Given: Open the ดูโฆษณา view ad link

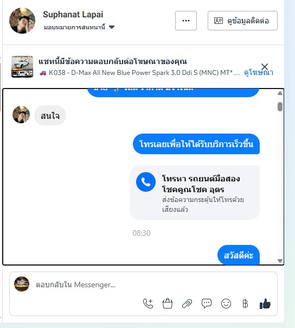Looking at the screenshot, I should coord(259,73).
